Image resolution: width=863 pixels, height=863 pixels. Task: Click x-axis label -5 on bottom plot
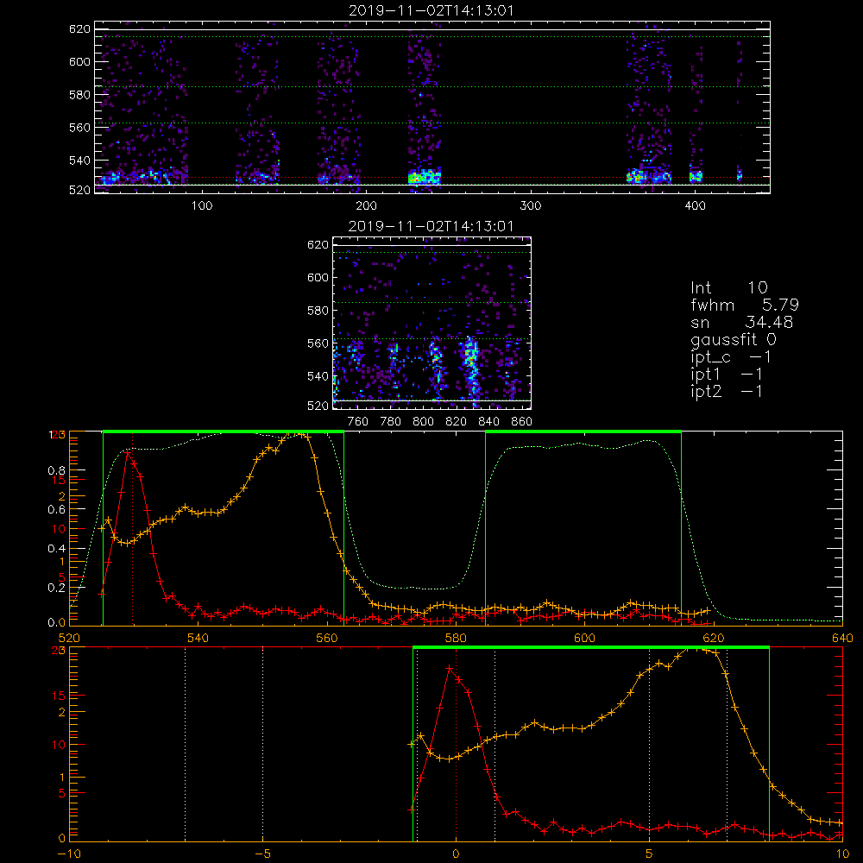click(262, 854)
